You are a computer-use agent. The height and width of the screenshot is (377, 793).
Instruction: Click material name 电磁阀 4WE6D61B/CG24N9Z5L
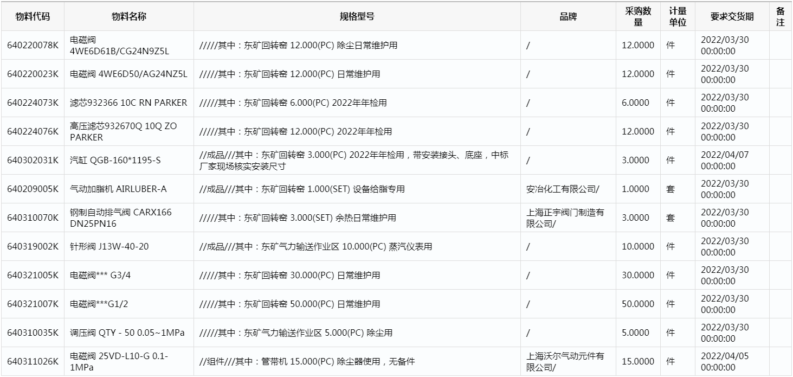click(120, 46)
